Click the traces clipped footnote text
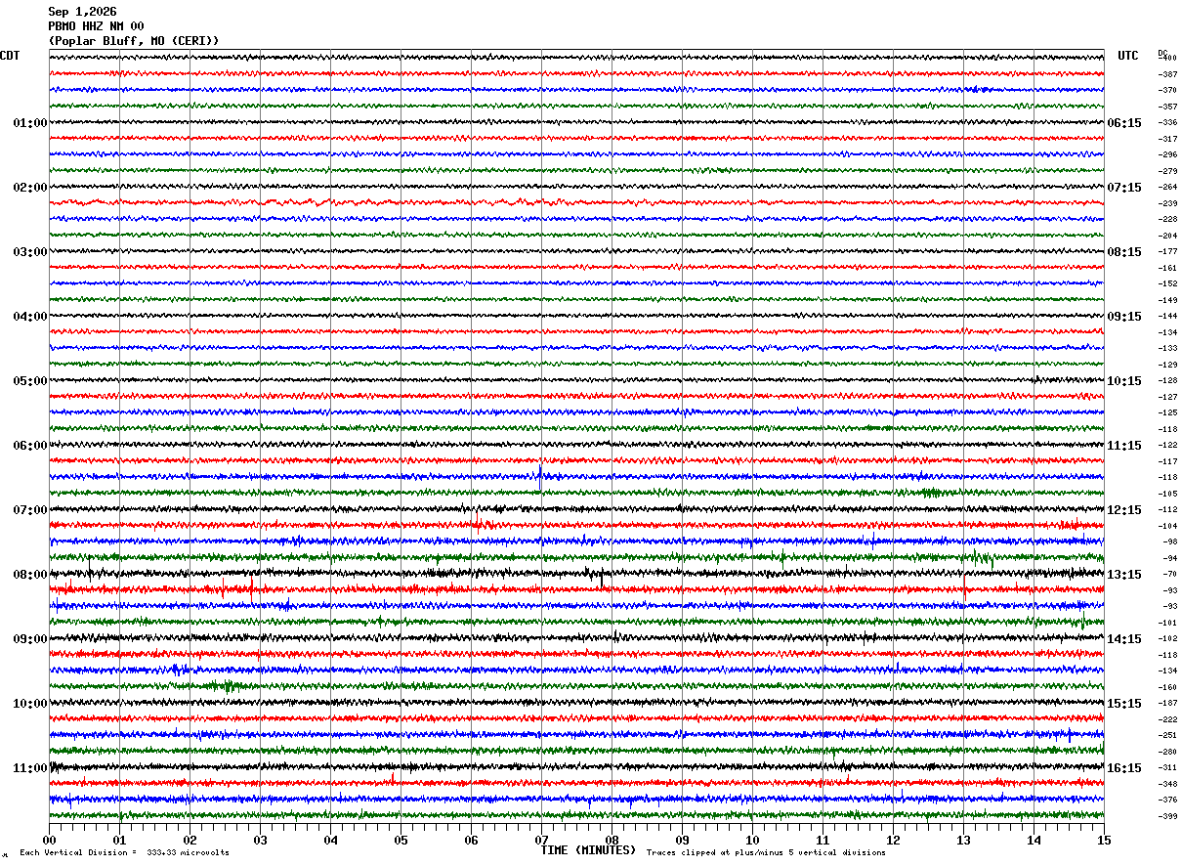Image resolution: width=1182 pixels, height=866 pixels. (x=766, y=852)
